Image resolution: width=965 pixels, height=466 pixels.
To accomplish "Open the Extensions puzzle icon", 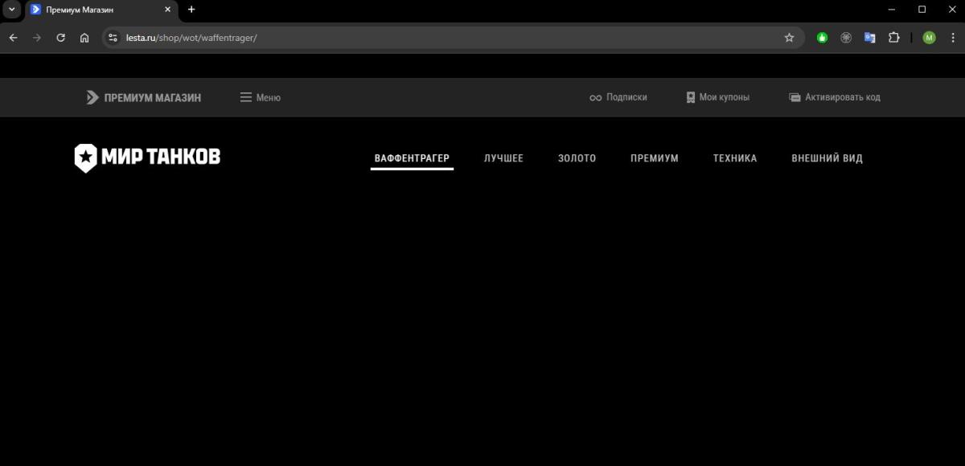I will [893, 38].
